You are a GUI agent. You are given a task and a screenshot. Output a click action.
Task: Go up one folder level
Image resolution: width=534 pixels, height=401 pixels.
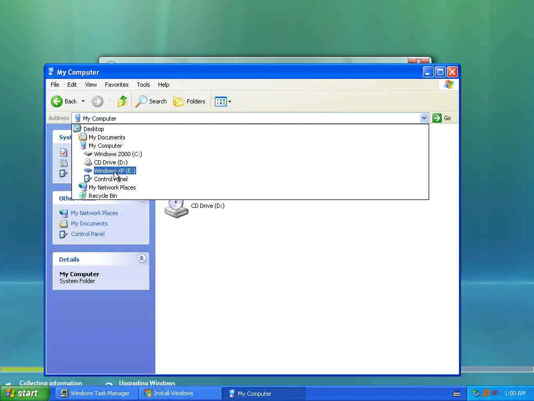123,101
